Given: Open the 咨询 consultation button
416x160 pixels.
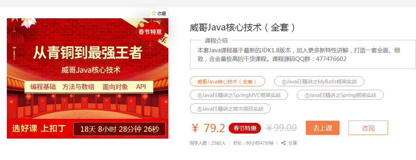Looking at the screenshot, I should point(368,128).
